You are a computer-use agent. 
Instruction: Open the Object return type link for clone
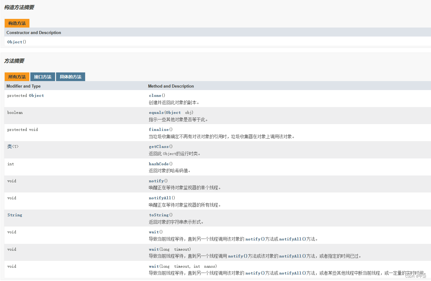pos(36,95)
